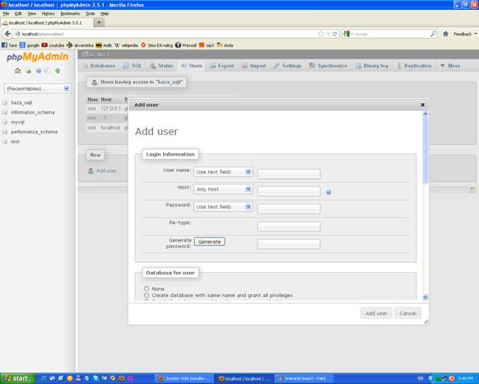Click the Windows start button
The height and width of the screenshot is (384, 479).
(x=17, y=378)
